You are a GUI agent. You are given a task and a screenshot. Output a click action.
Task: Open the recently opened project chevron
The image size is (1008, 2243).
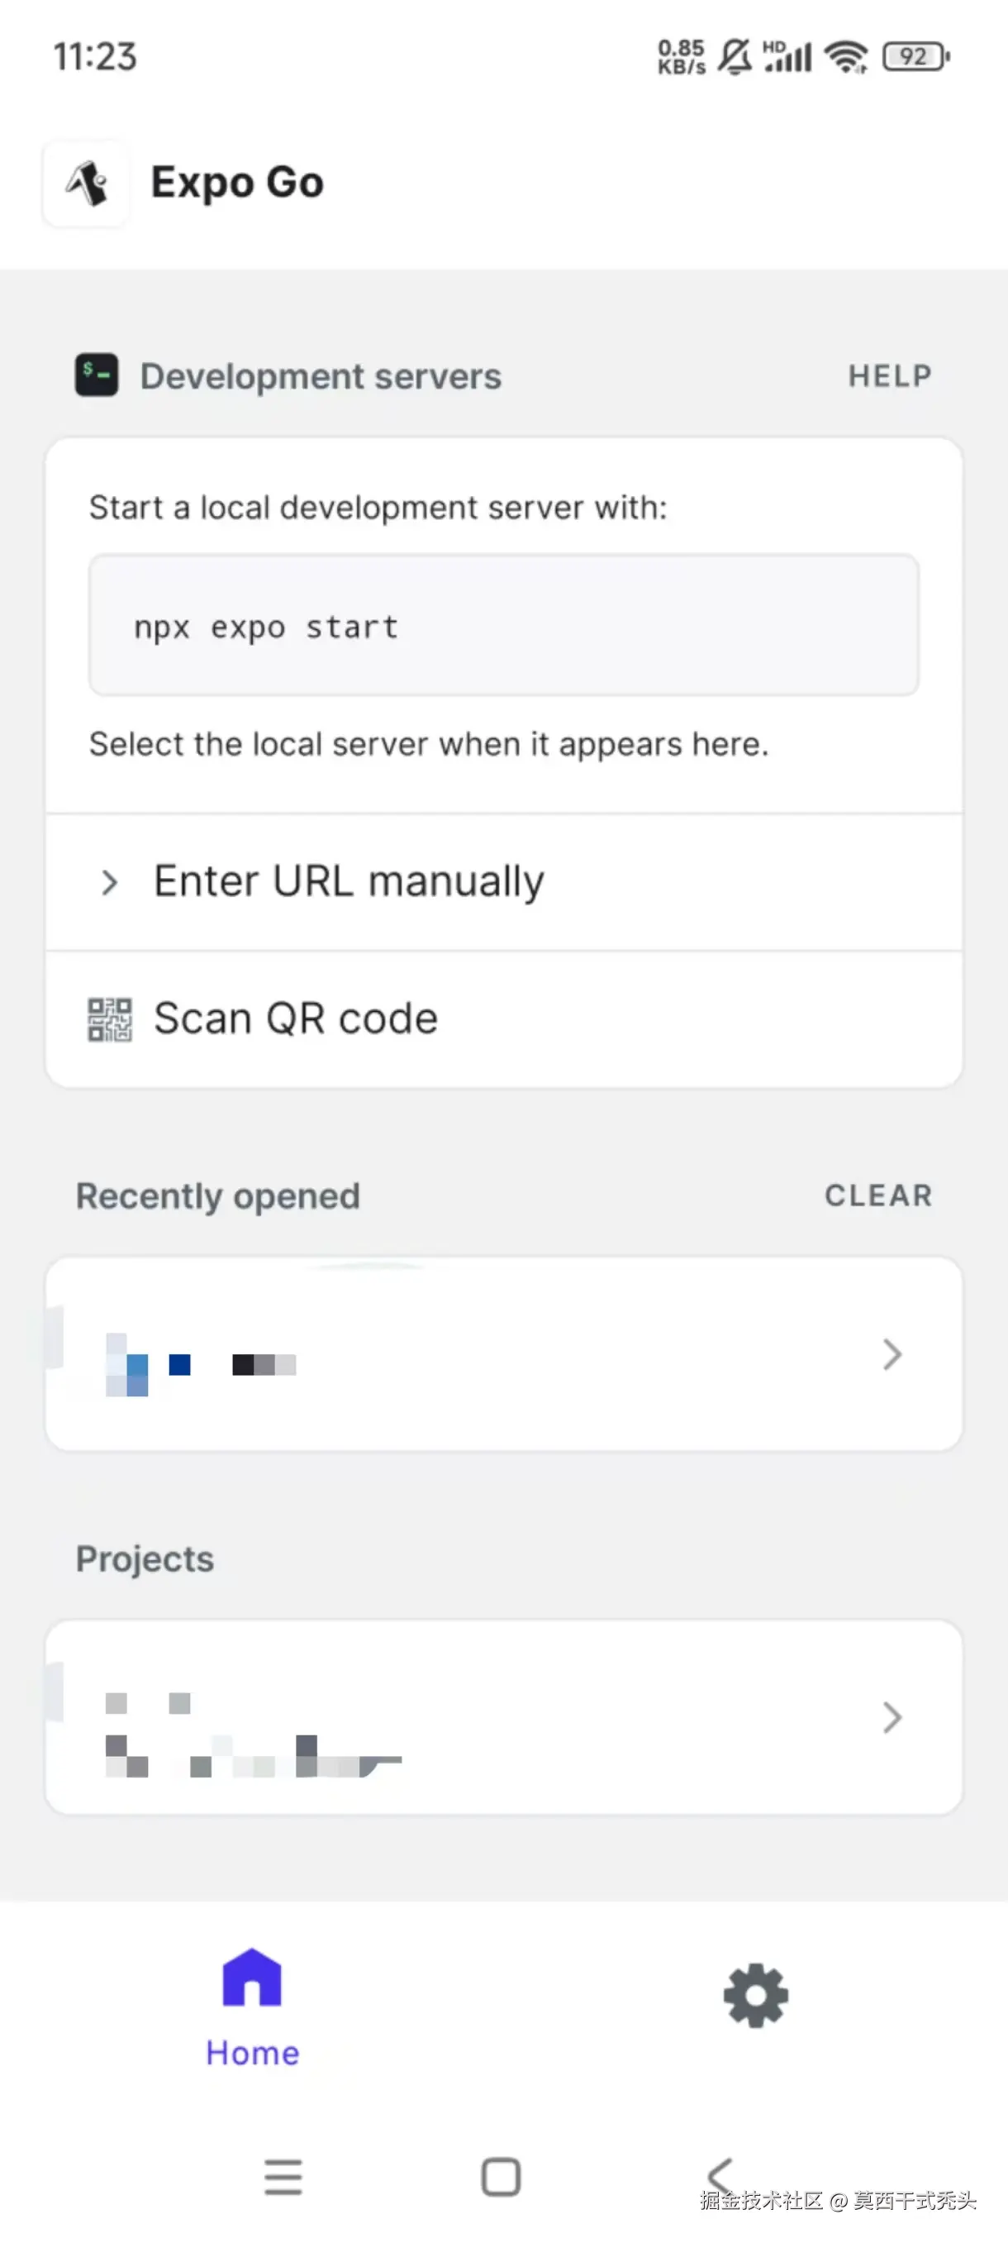pyautogui.click(x=892, y=1354)
